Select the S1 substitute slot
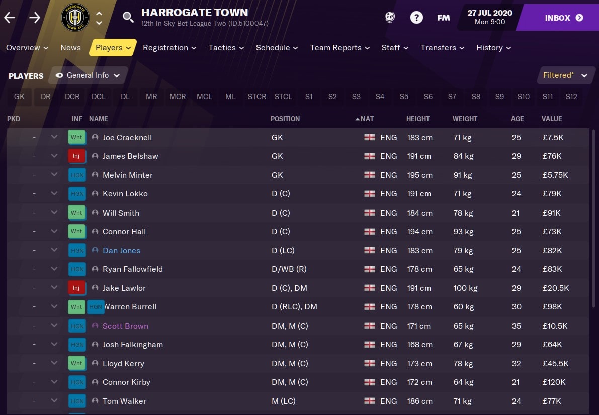 tap(309, 97)
